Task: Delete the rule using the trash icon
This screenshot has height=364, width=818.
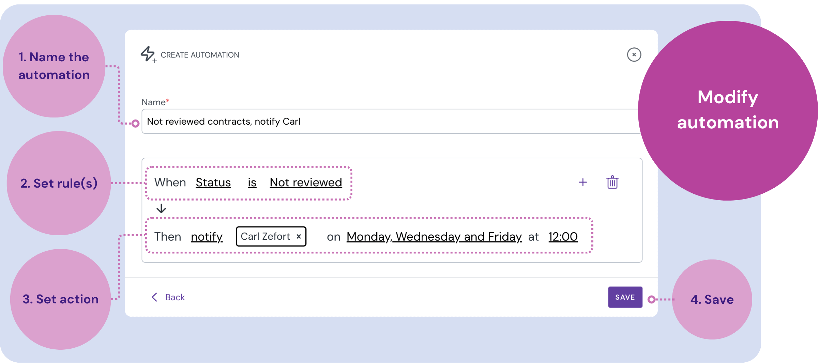Action: 612,182
